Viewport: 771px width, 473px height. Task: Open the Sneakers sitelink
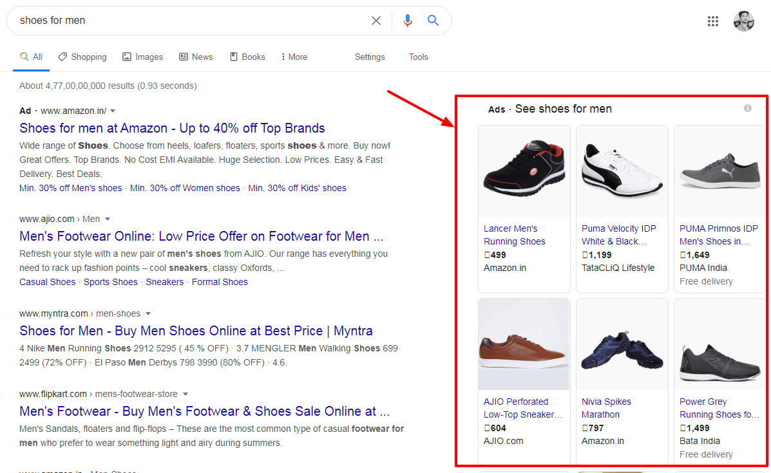[x=164, y=282]
